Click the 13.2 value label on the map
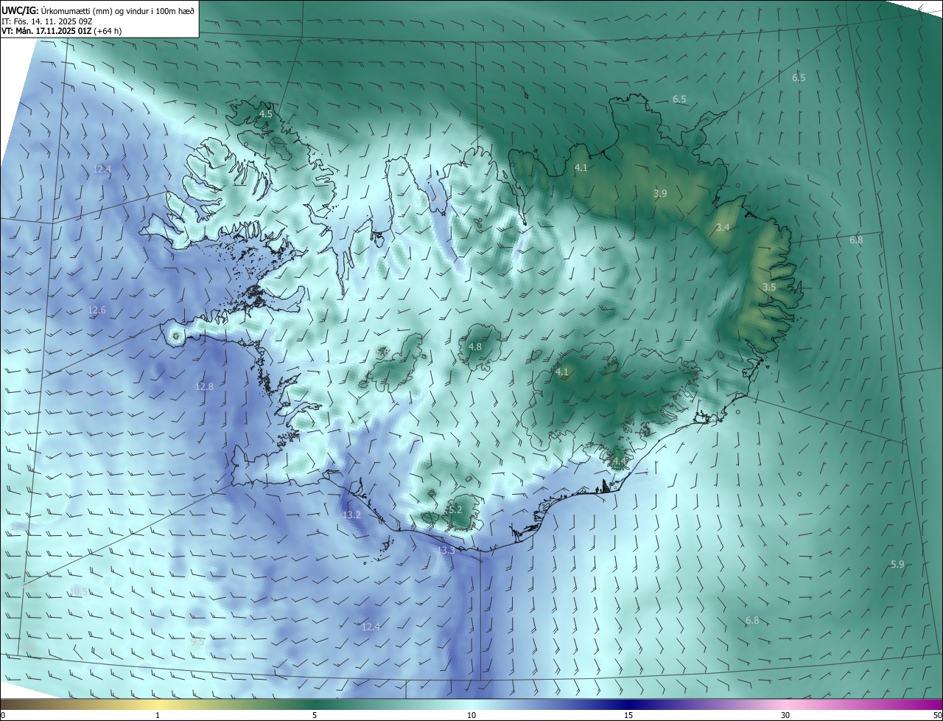The height and width of the screenshot is (721, 943). click(x=352, y=515)
